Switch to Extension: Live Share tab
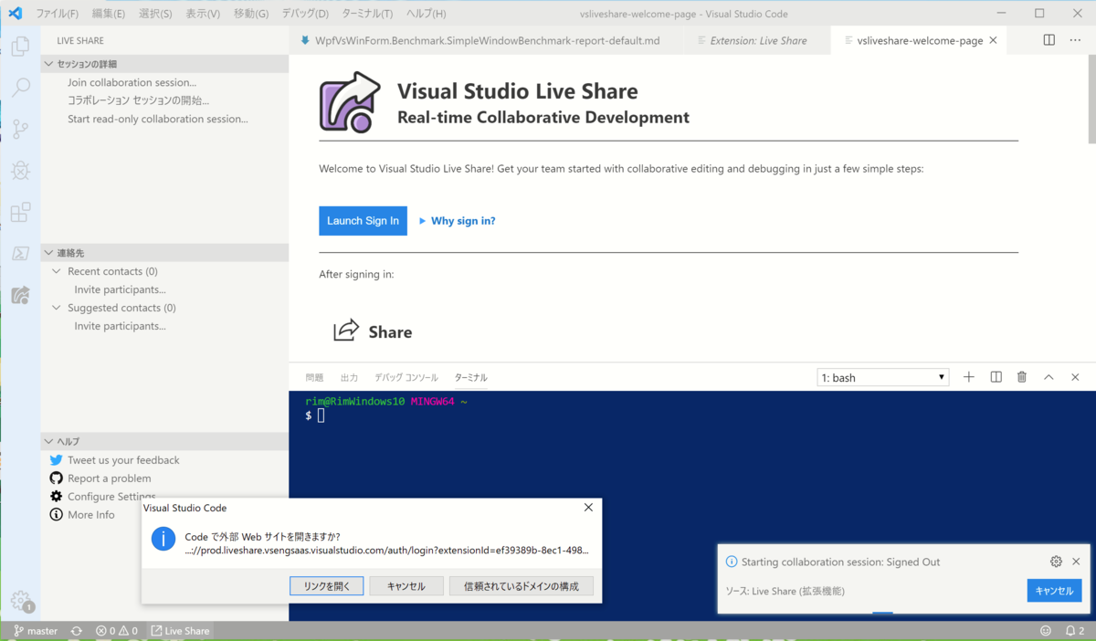Screen dimensions: 1096x641 coord(758,40)
